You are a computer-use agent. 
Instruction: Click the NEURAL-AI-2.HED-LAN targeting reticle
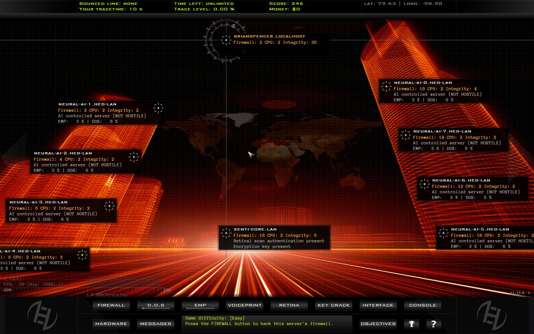pyautogui.click(x=133, y=157)
